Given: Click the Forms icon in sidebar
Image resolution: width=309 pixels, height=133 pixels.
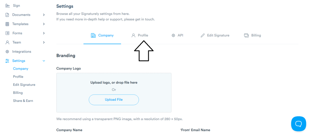Looking at the screenshot, I should point(7,33).
